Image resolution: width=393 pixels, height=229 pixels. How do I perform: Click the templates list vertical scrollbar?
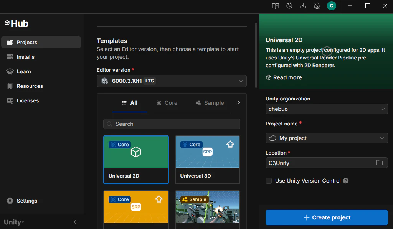(256, 55)
